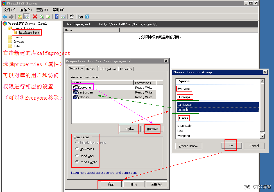Switch to the Delegation tab
Viewport: 274px width, 192px height.
click(108, 69)
